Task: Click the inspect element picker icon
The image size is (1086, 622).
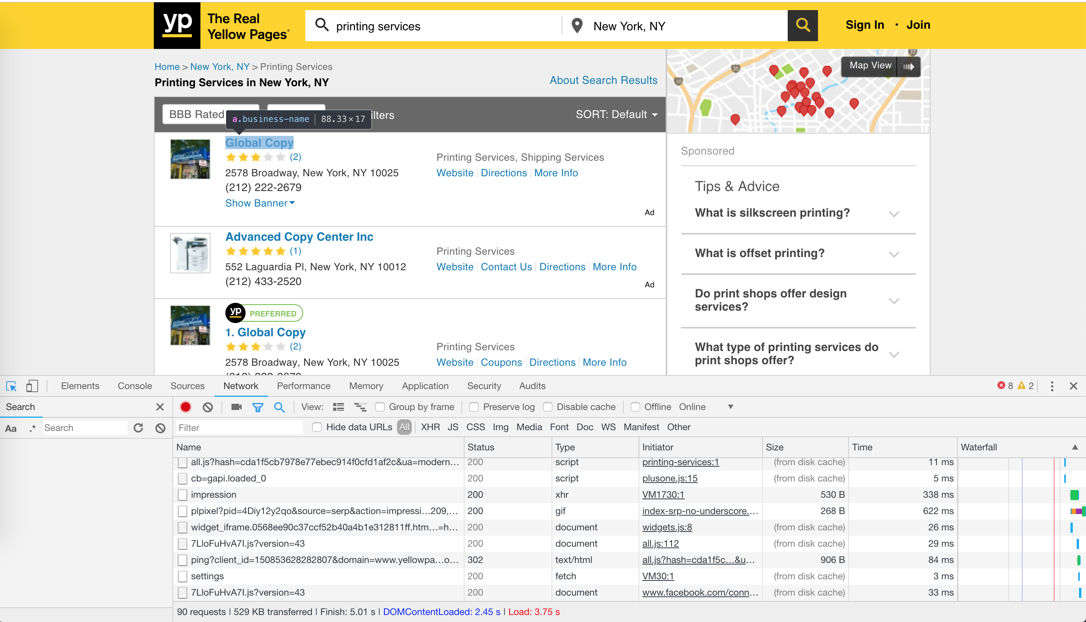Action: pos(11,386)
